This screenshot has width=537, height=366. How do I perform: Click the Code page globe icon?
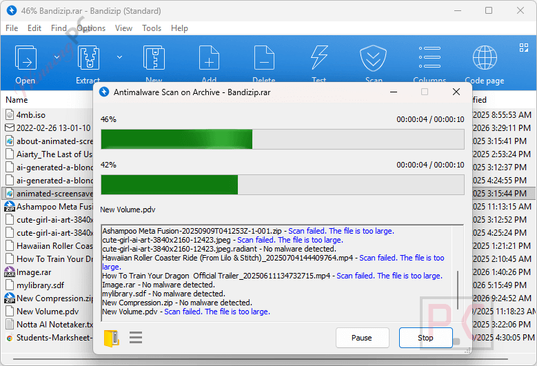[x=485, y=57]
